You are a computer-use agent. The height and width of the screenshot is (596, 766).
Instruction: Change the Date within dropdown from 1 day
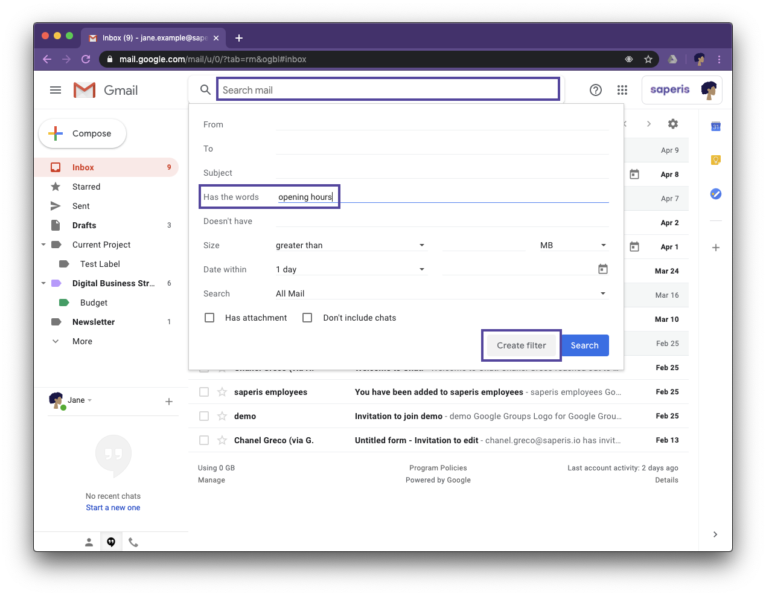350,269
